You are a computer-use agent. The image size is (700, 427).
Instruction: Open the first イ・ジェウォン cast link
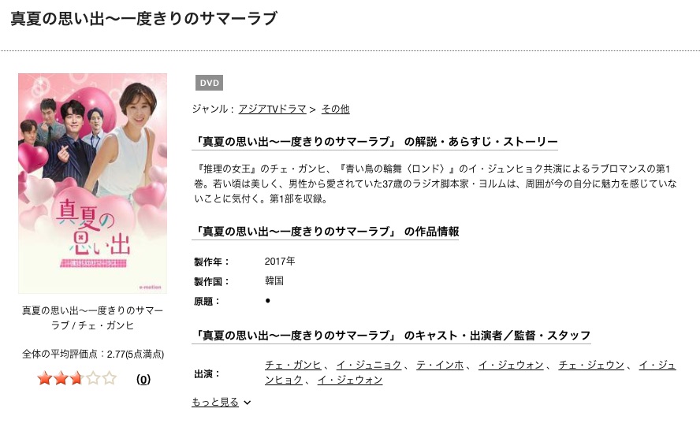pos(511,365)
